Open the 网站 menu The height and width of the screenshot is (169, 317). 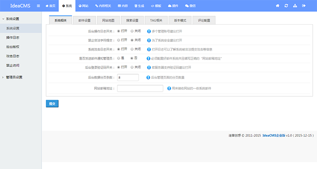pyautogui.click(x=83, y=6)
